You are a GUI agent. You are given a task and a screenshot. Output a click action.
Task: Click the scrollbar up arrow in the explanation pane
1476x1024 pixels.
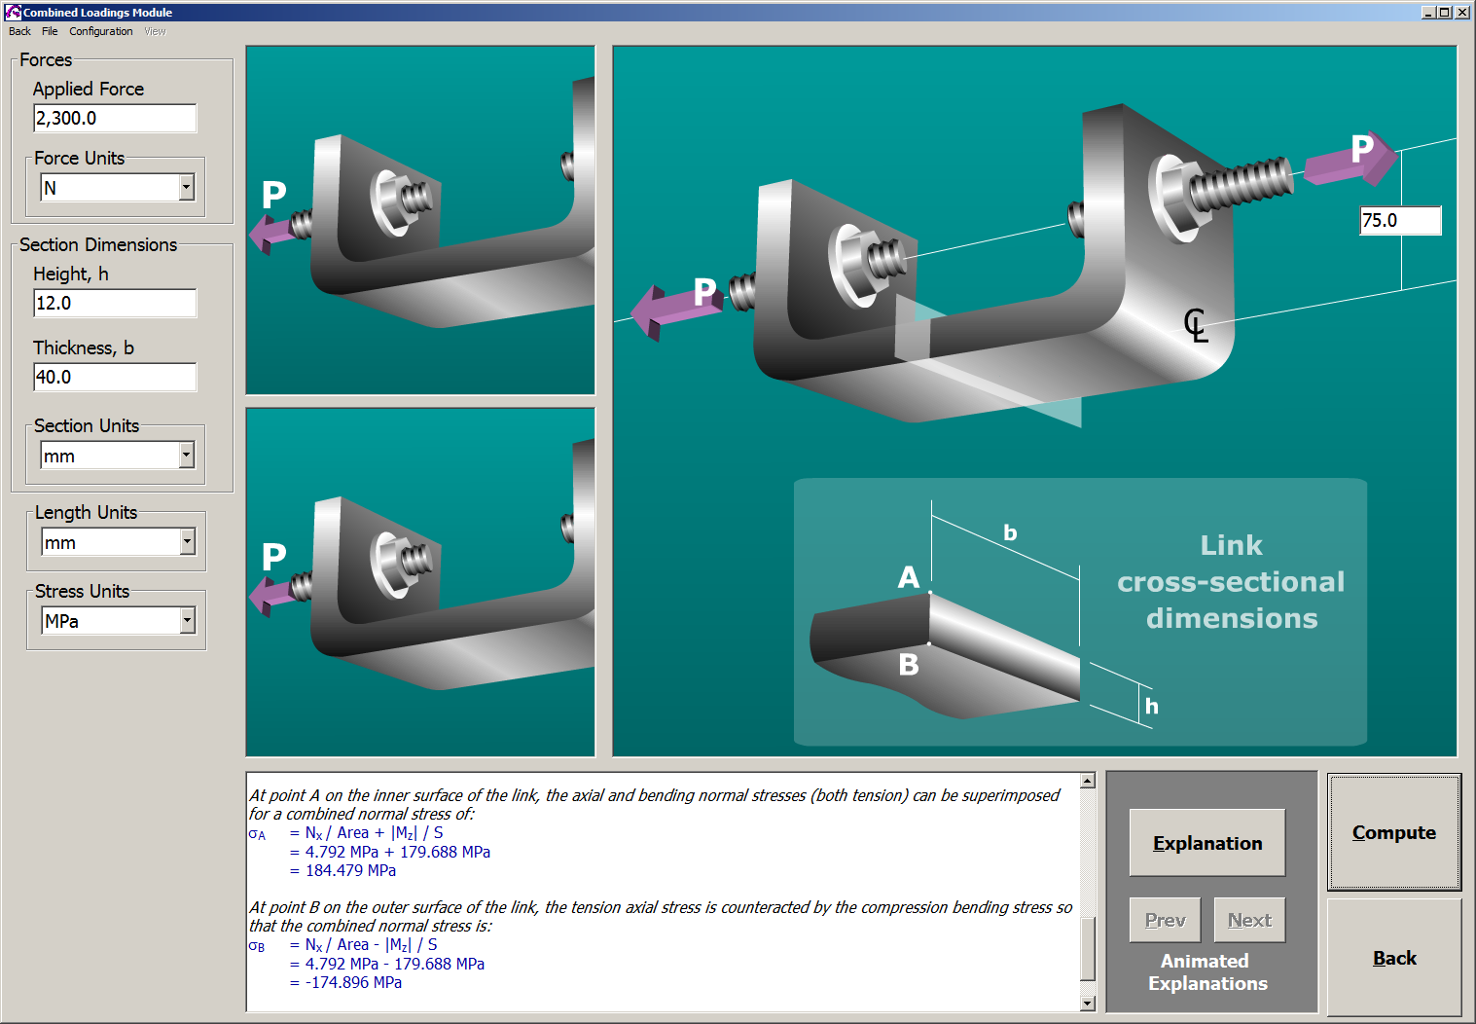pos(1087,779)
